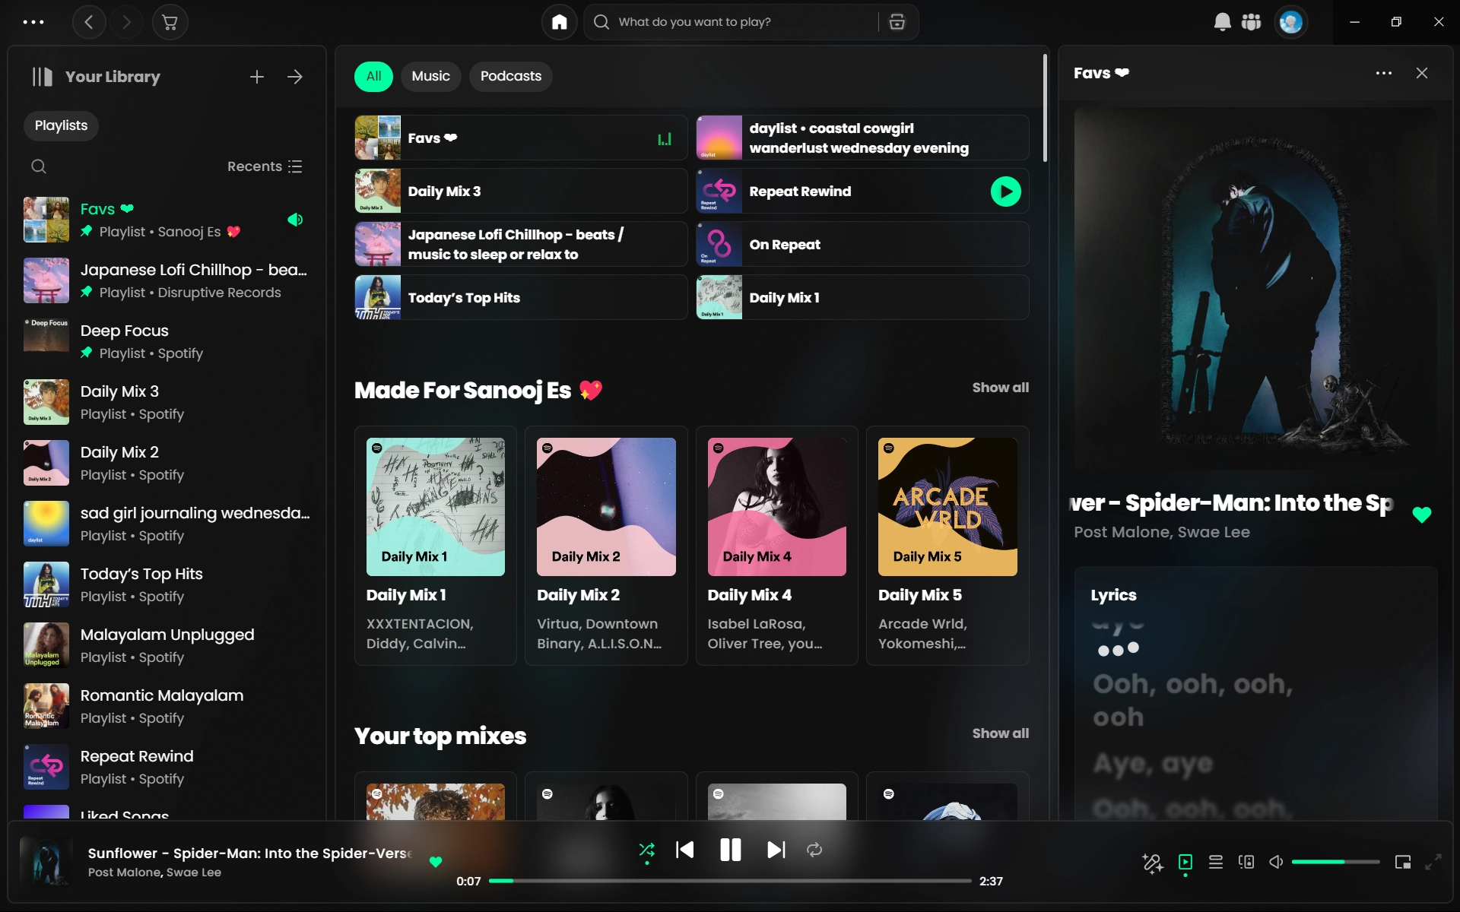Adjust the volume slider

tap(1335, 862)
